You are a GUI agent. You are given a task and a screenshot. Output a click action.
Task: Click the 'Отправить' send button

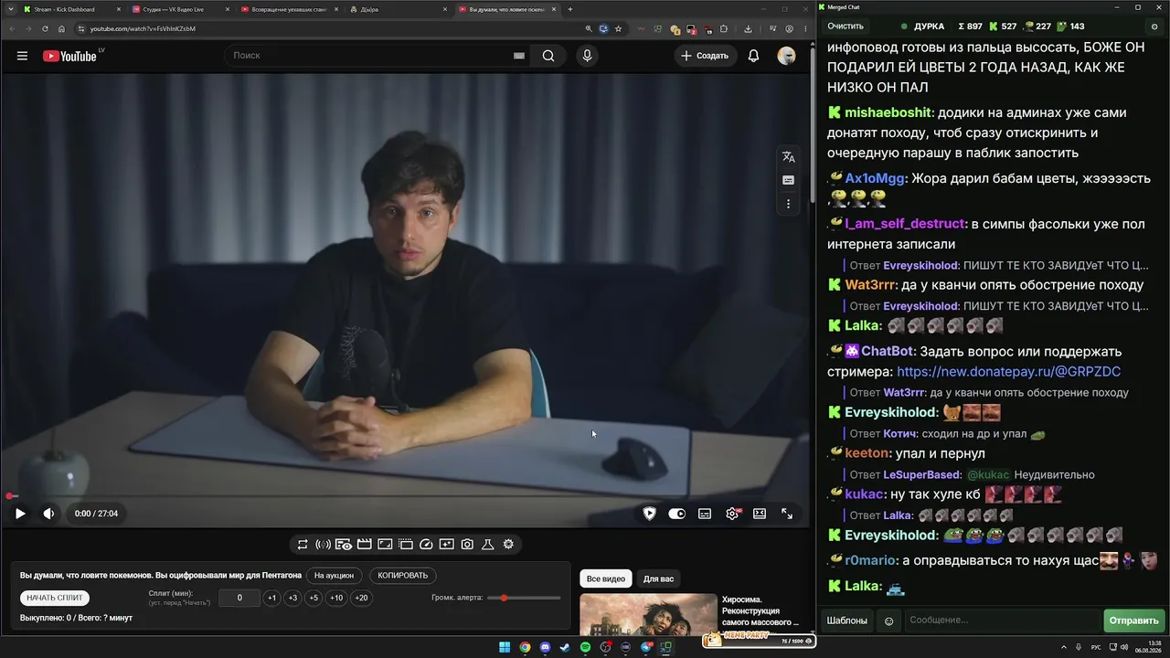click(x=1133, y=621)
